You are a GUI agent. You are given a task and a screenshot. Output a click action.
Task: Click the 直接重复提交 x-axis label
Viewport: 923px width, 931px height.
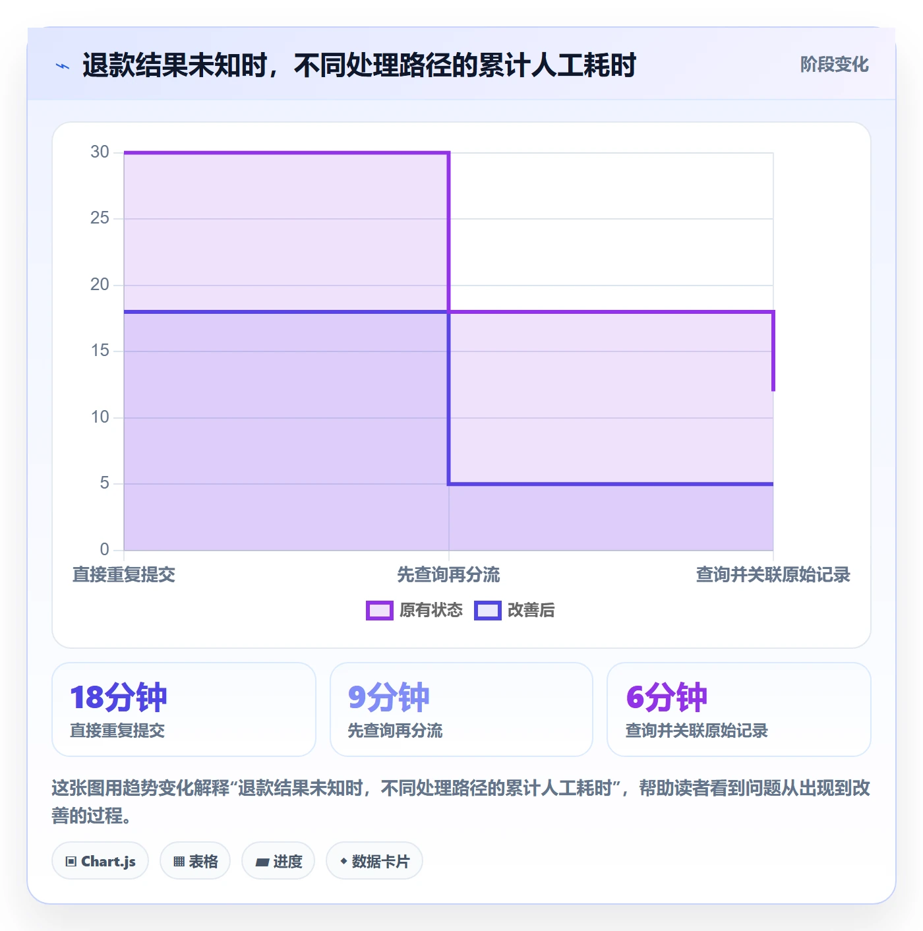[124, 575]
